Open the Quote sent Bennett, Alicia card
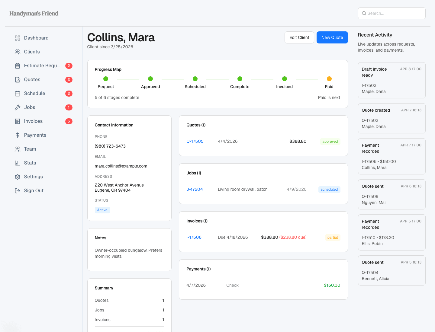435x332 pixels. click(x=392, y=270)
